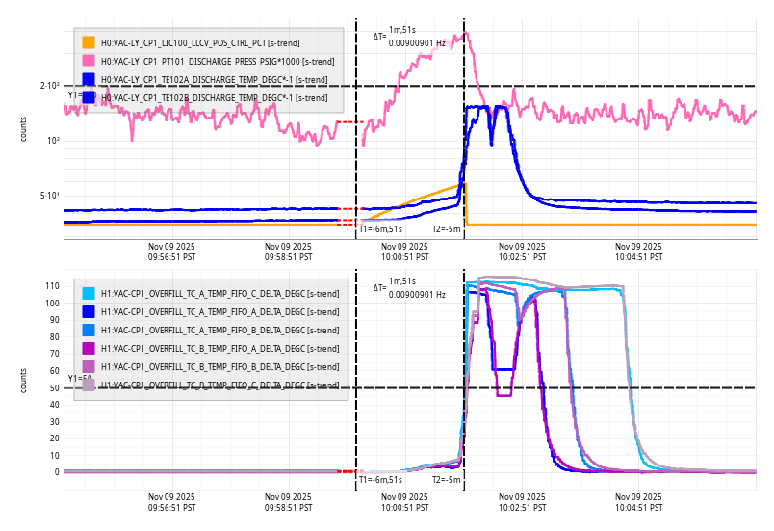Click the pink PT101_DISCHARGE_PRESS legend swatch
774x531 pixels.
click(89, 61)
